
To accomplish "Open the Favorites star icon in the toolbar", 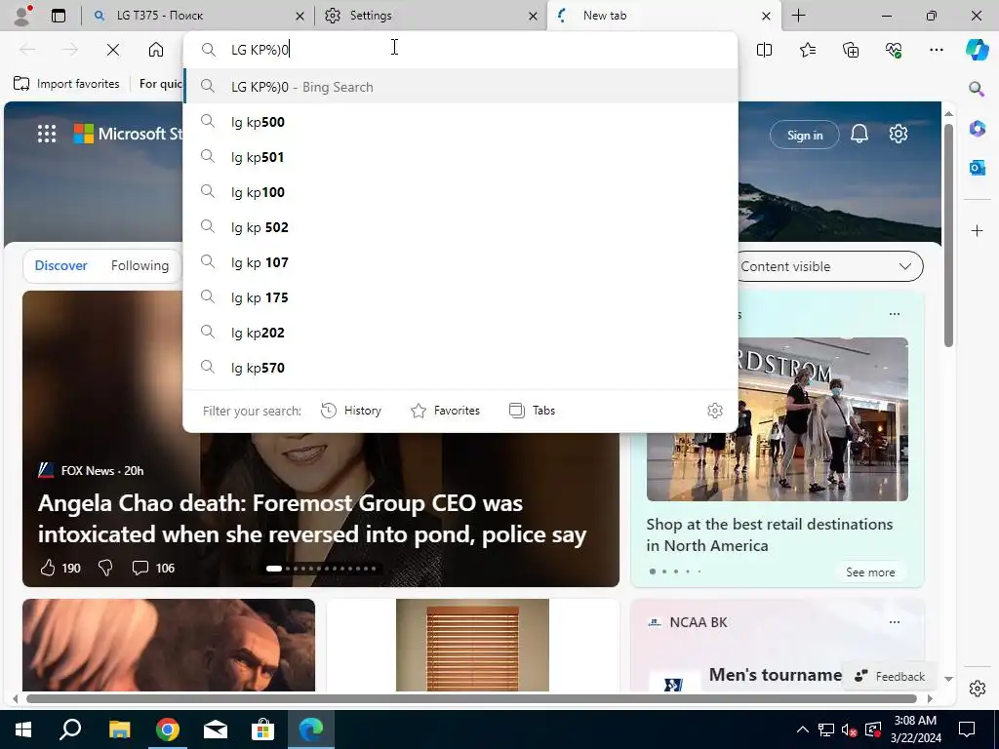I will 807,50.
